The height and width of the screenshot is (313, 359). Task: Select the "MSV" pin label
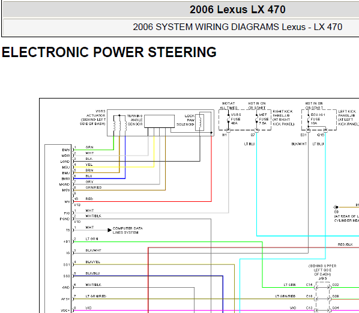pyautogui.click(x=66, y=190)
